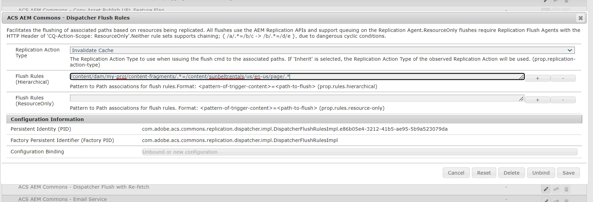Image resolution: width=593 pixels, height=202 pixels.
Task: Click the Persistent Identity (PID) label
Action: (x=41, y=129)
